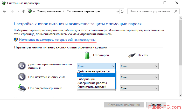Click Электропитание breadcrumb in address bar
The height and width of the screenshot is (110, 182).
(x=49, y=11)
